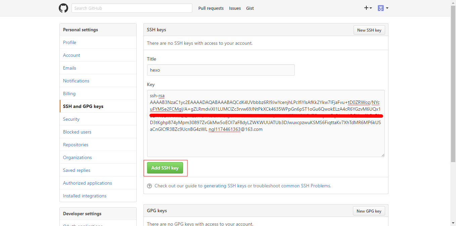Open the common SSH Problems link
This screenshot has height=226, width=456.
306,186
